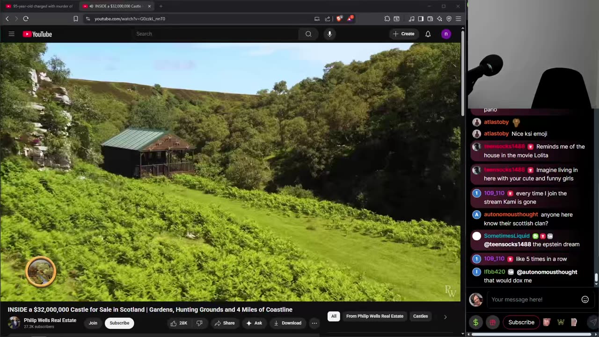Bookmark this page with the bookmark icon
Image resolution: width=599 pixels, height=337 pixels.
pos(76,19)
